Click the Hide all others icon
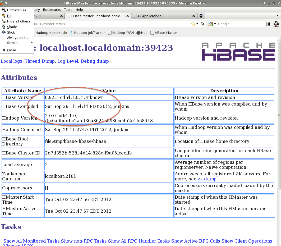 (4, 21)
